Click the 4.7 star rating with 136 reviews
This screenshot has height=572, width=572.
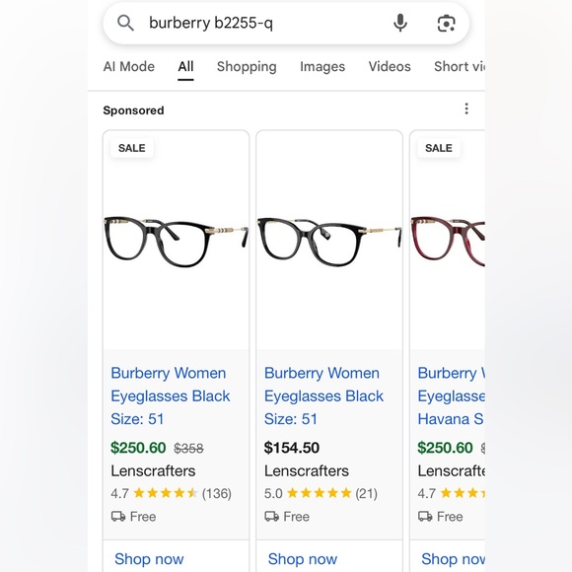(x=171, y=493)
